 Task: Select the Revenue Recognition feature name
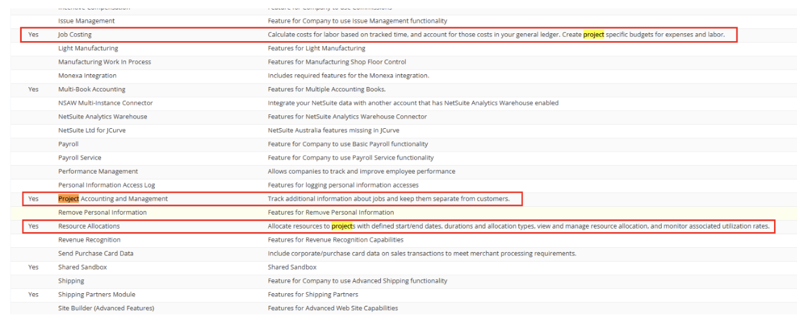tap(88, 240)
